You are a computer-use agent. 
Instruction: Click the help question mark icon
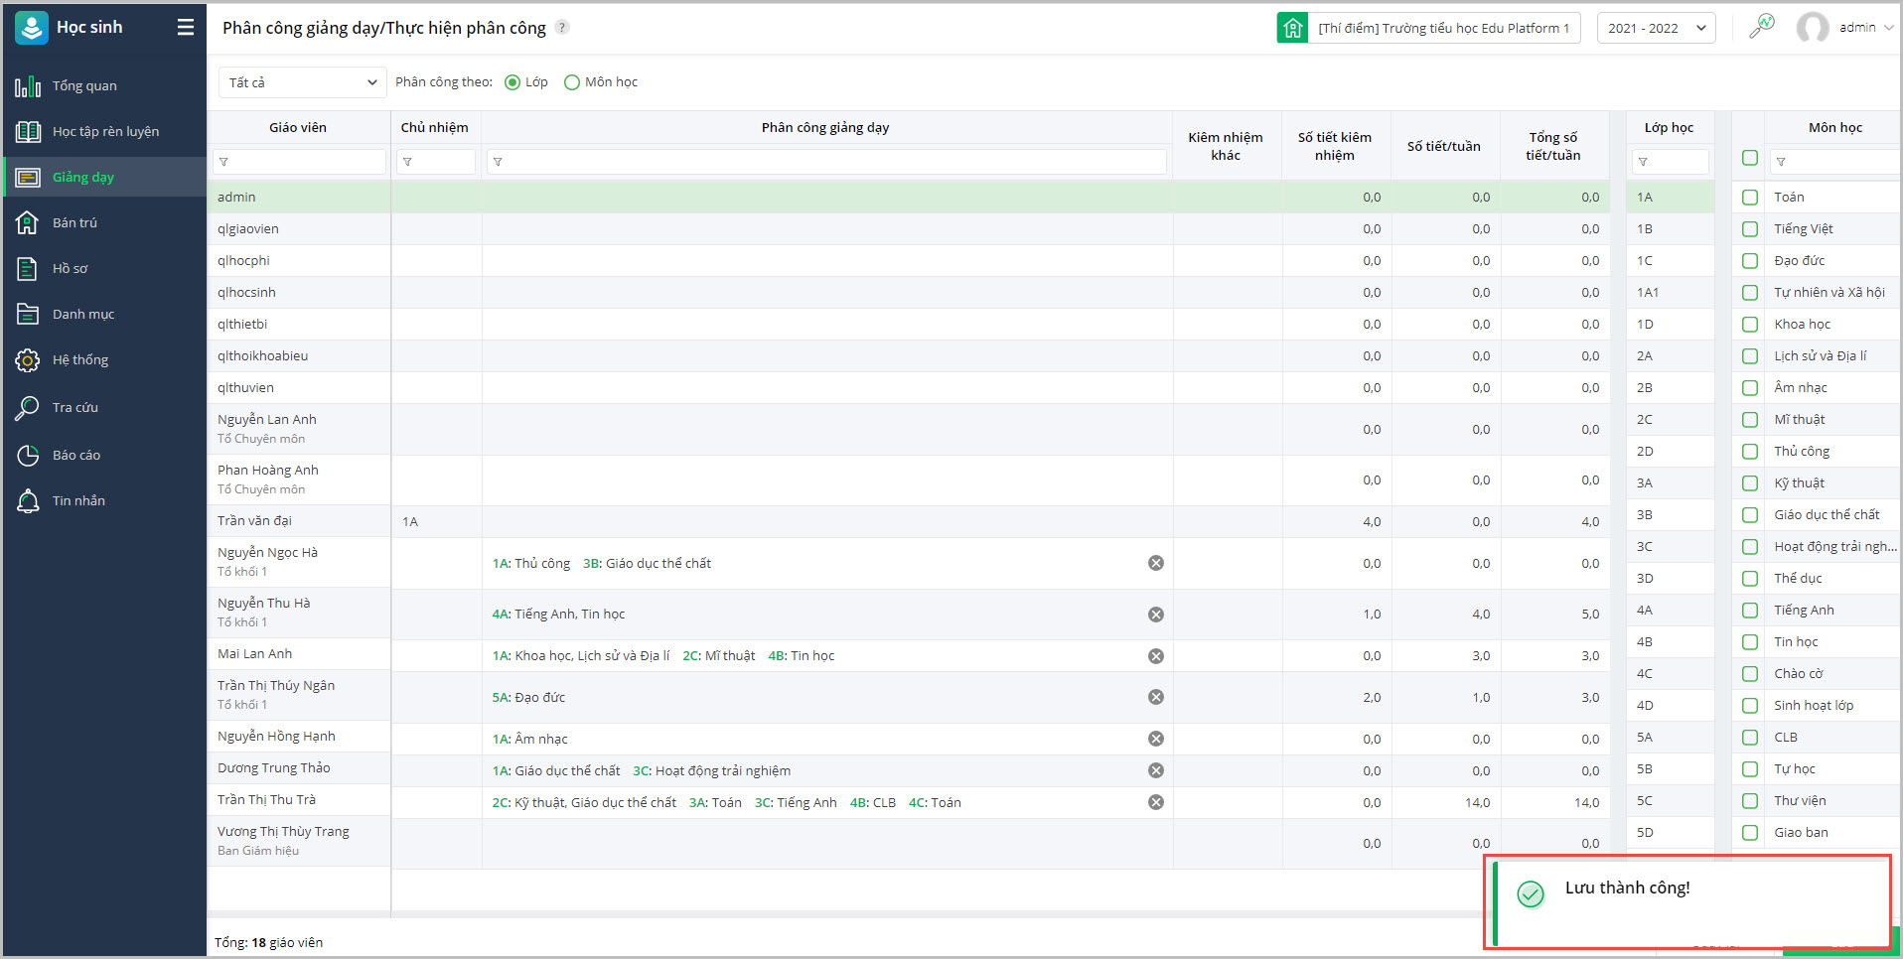tap(562, 28)
